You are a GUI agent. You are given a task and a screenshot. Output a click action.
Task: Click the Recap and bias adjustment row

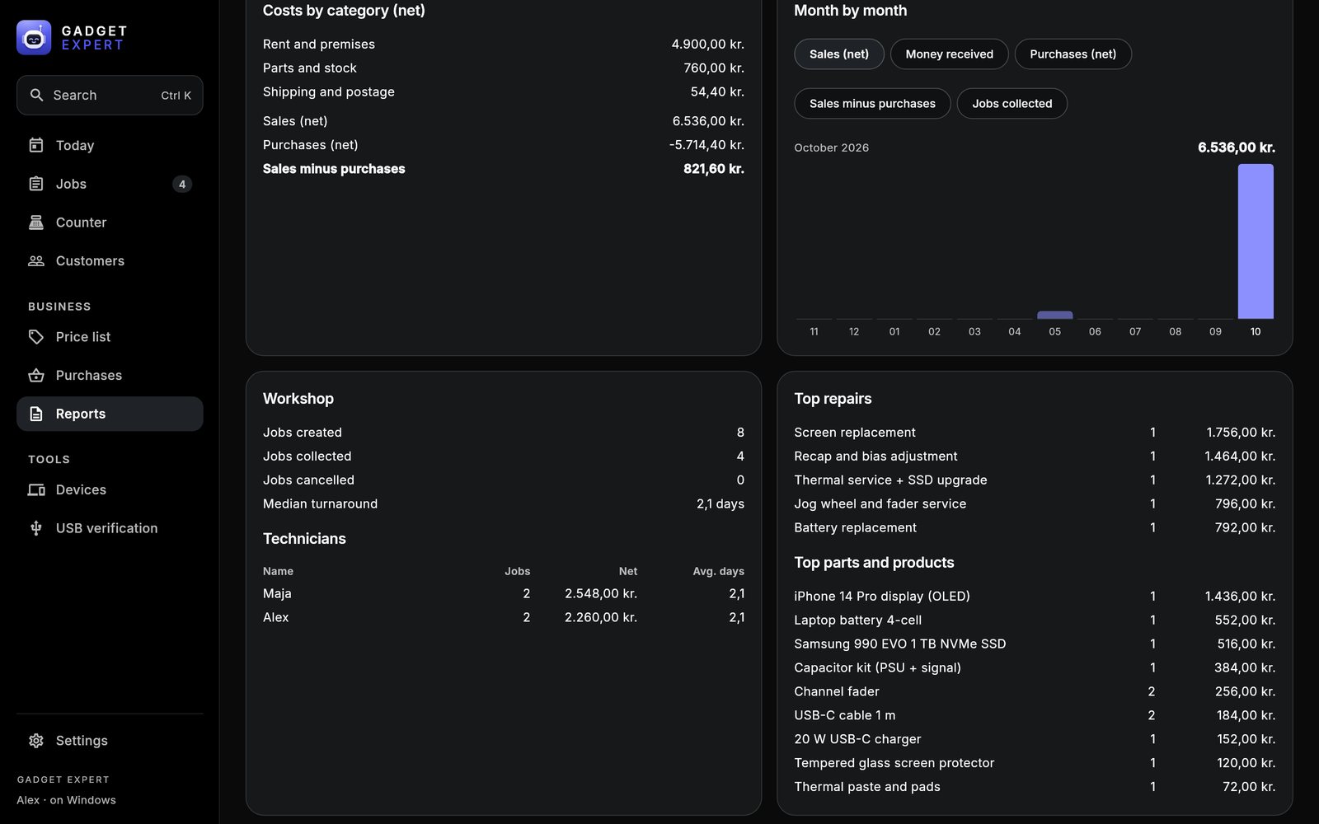click(x=1035, y=456)
